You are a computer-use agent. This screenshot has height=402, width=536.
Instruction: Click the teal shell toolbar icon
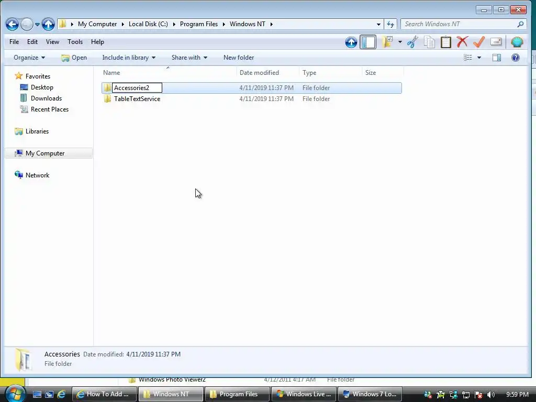click(517, 42)
